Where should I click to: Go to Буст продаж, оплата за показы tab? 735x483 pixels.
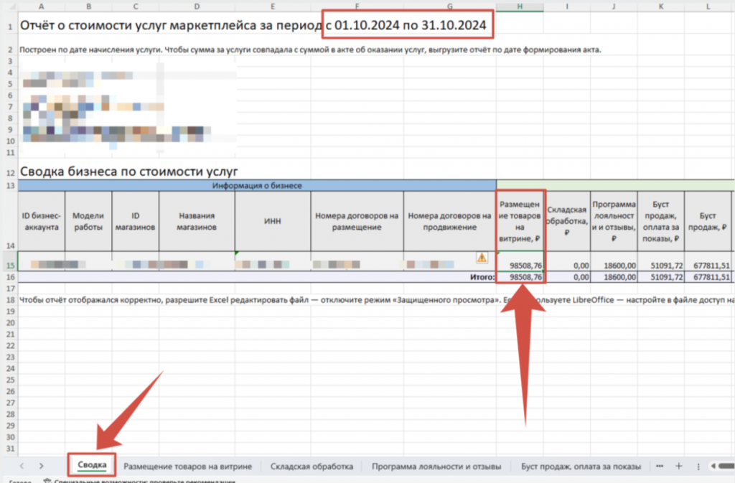coord(581,466)
